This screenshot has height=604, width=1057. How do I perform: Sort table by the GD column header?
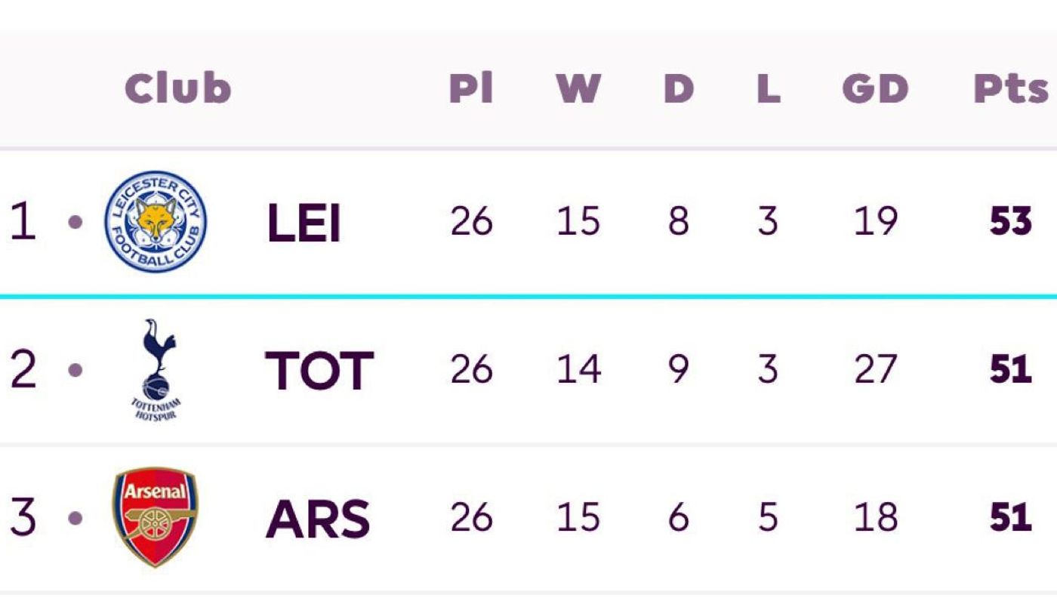click(x=875, y=88)
